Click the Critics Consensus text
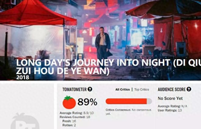201x129 pixels. [129, 112]
